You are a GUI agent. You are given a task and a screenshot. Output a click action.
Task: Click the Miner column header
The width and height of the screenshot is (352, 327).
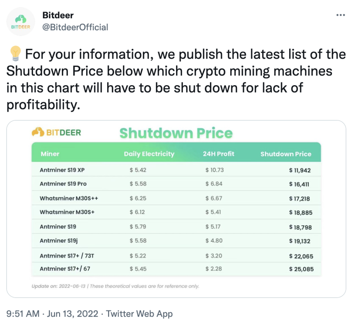click(50, 154)
